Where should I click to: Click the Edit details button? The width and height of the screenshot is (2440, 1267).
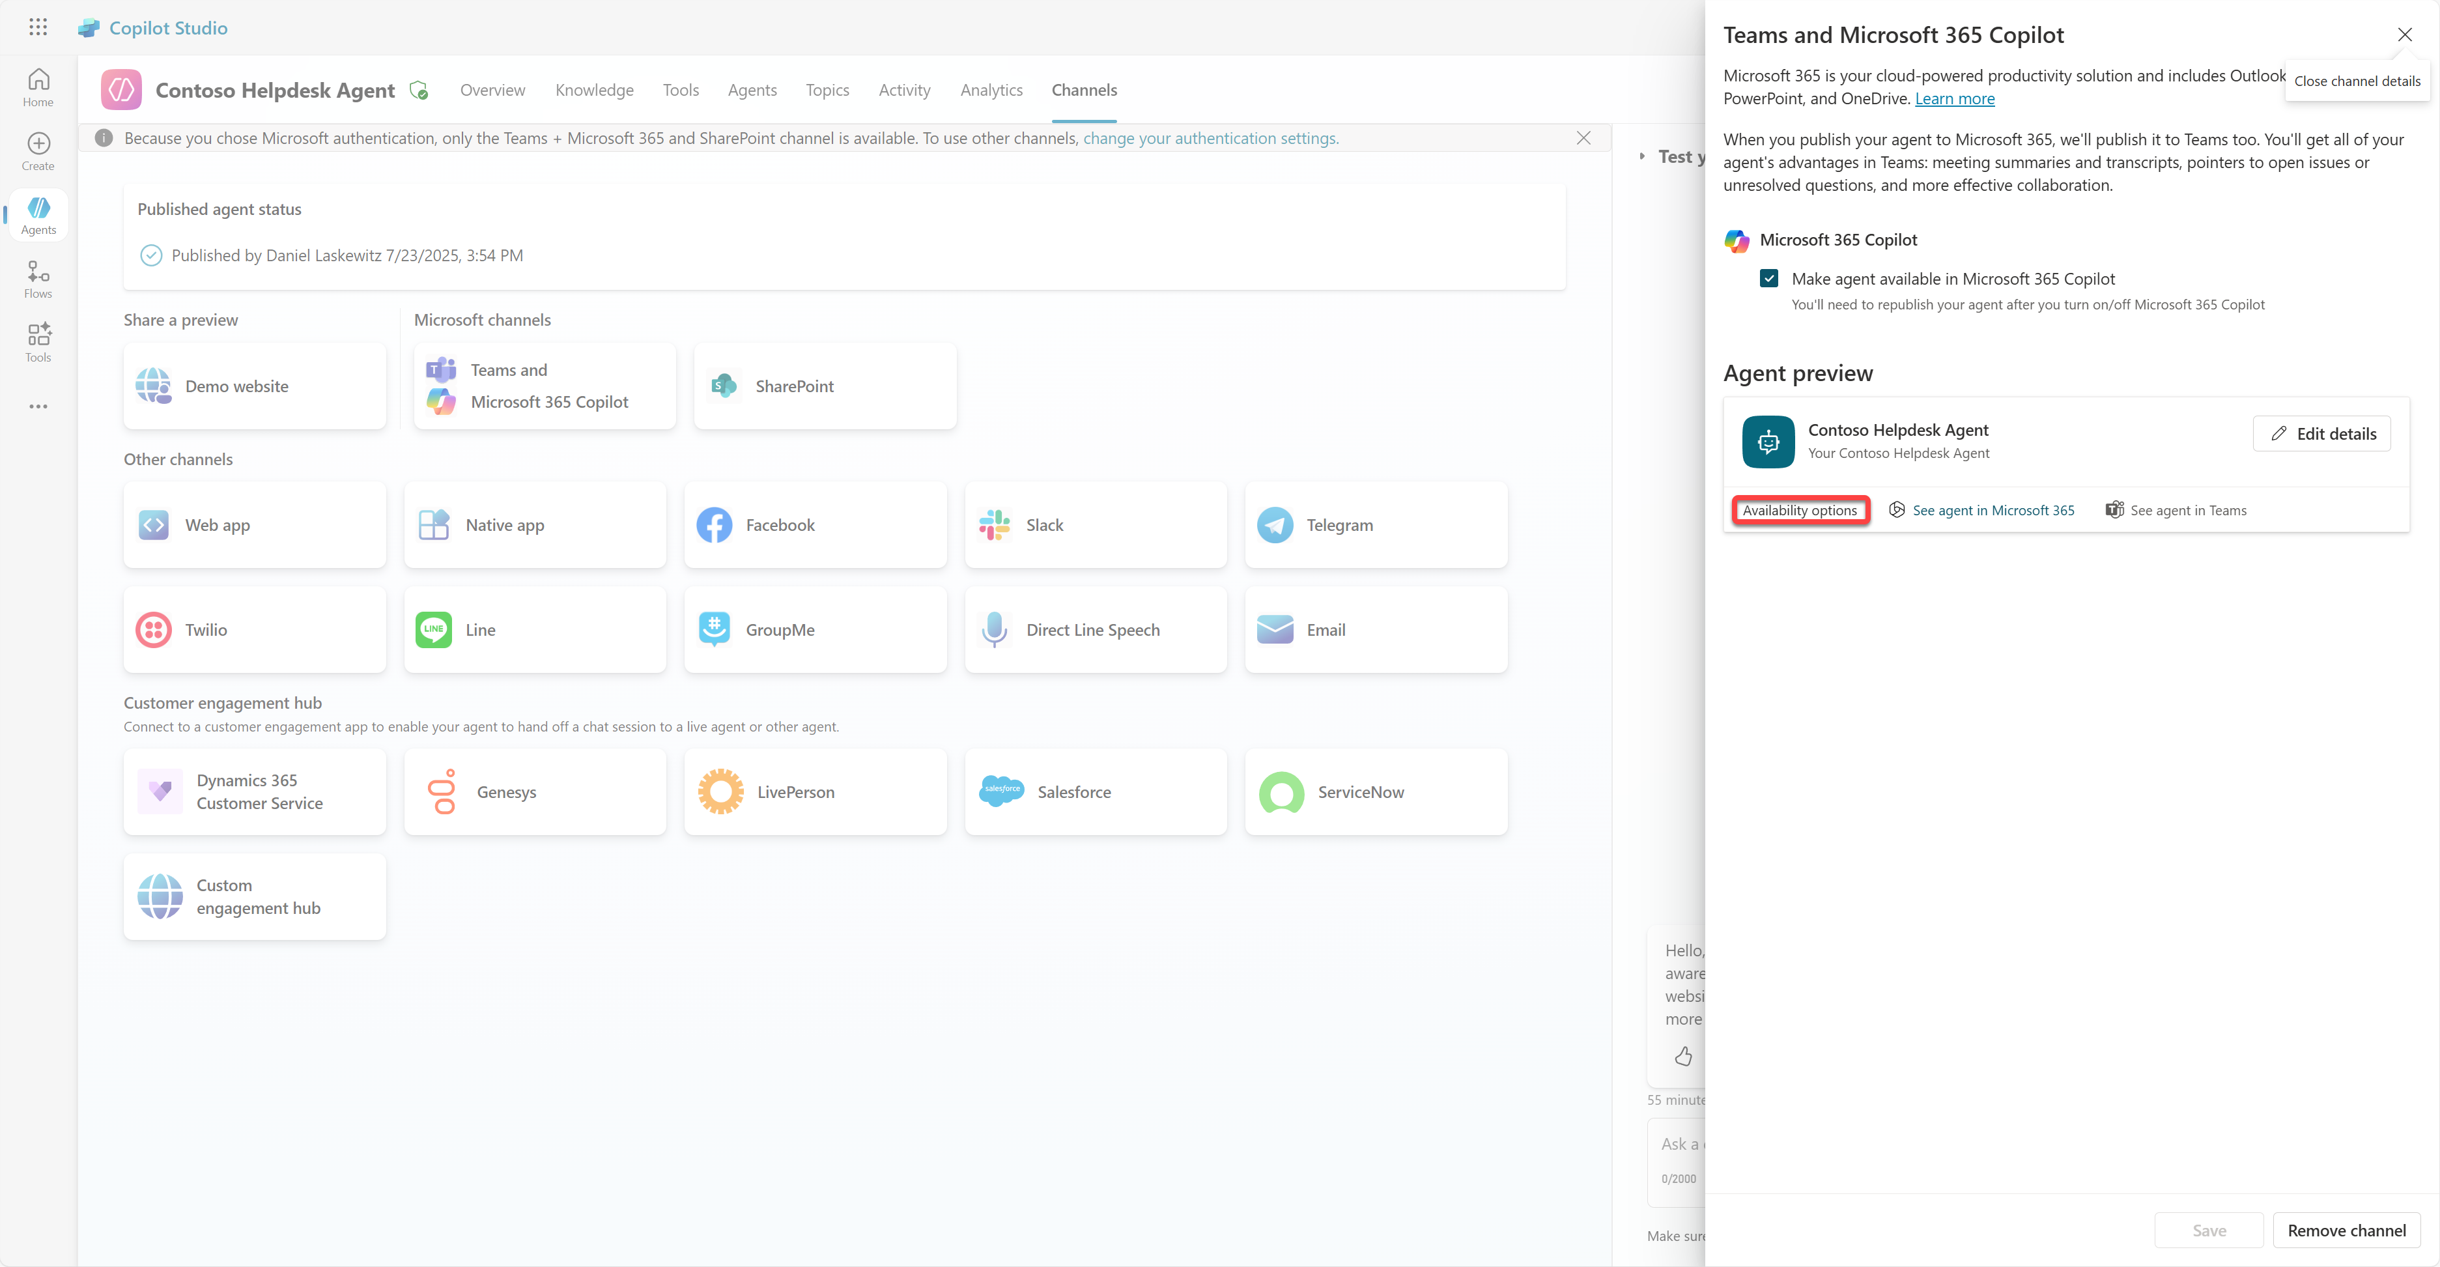(2321, 434)
